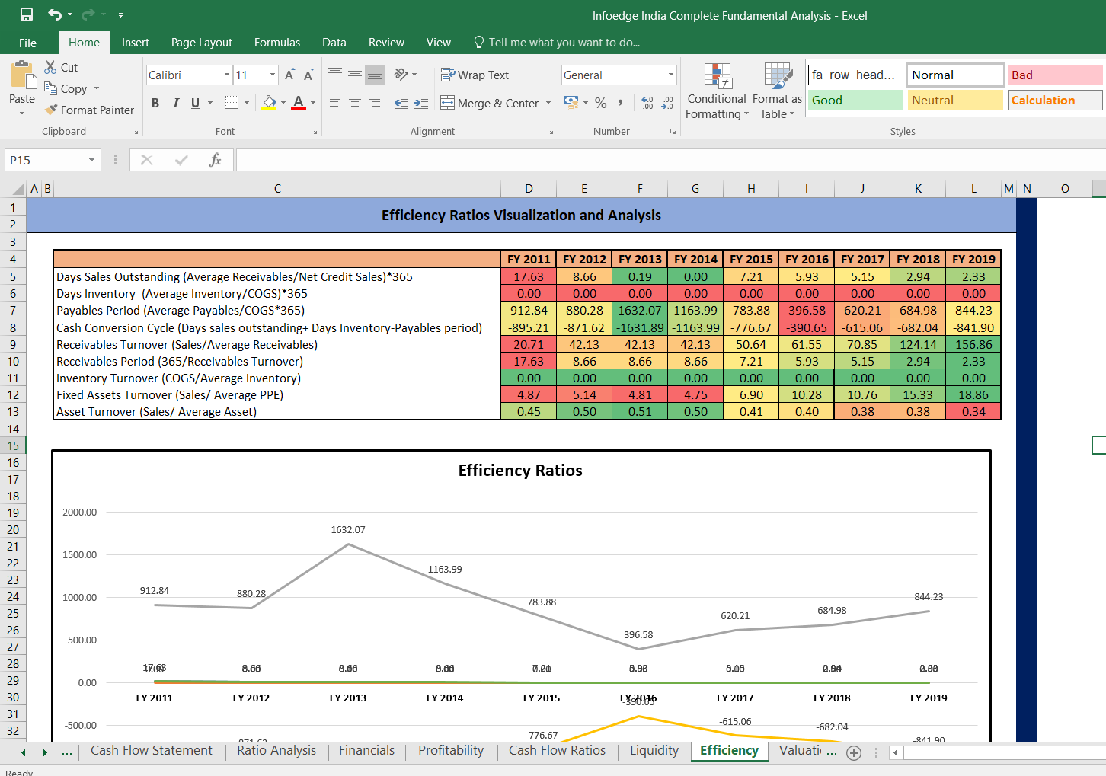This screenshot has width=1106, height=776.
Task: Click Tell me what you want to do
Action: point(557,43)
